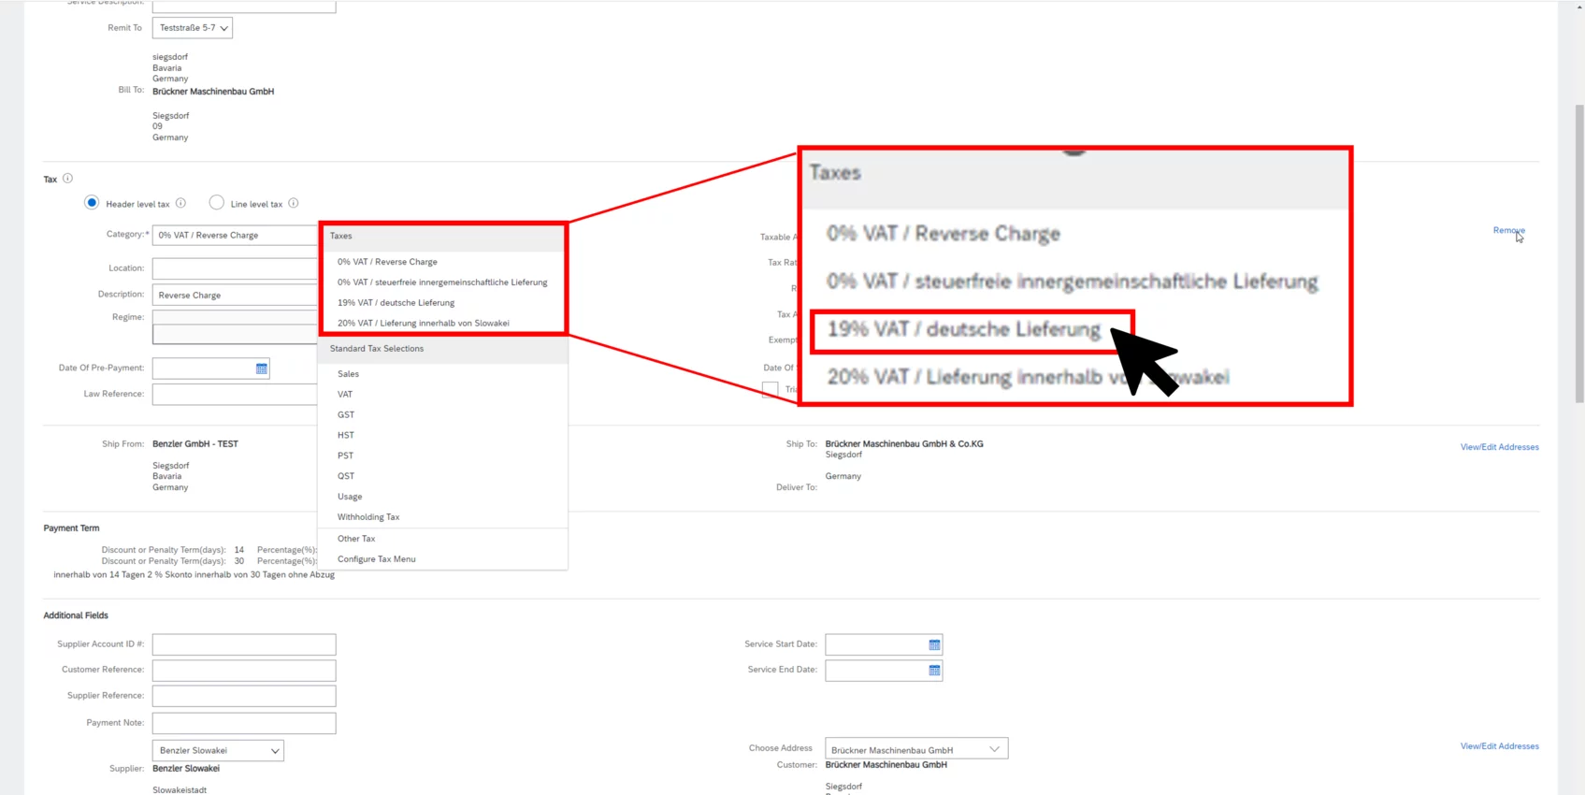The image size is (1585, 795).
Task: Select VAT from Standard Tax Selections
Action: (345, 395)
